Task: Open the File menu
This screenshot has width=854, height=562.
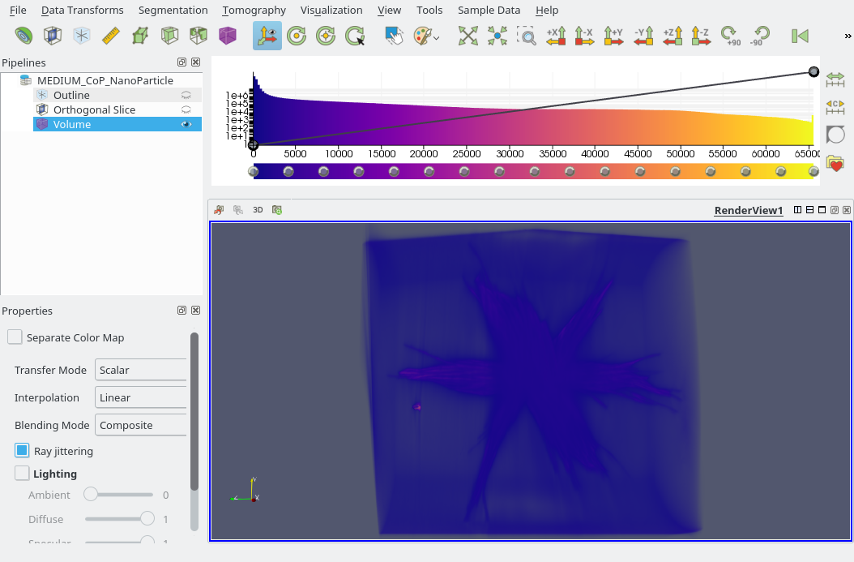Action: (18, 10)
